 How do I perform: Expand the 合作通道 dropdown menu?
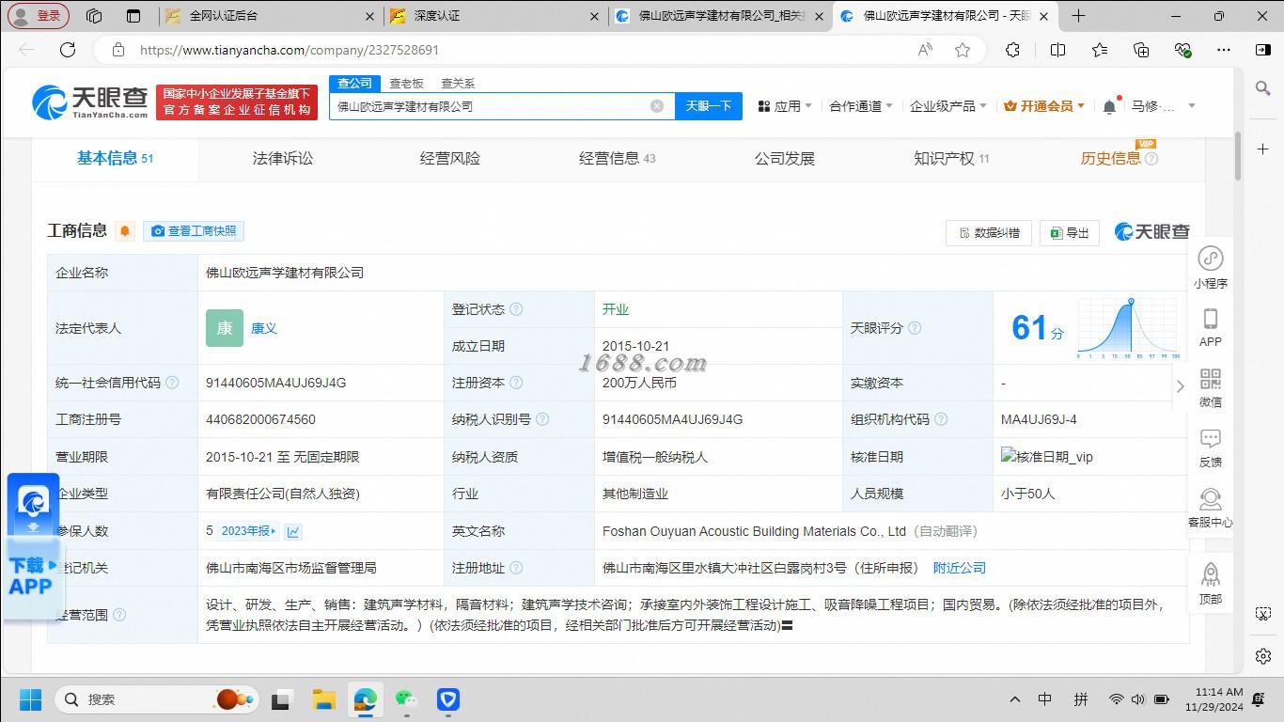(861, 106)
